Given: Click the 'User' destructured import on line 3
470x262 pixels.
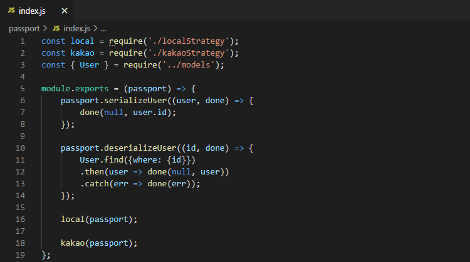Looking at the screenshot, I should coord(90,65).
